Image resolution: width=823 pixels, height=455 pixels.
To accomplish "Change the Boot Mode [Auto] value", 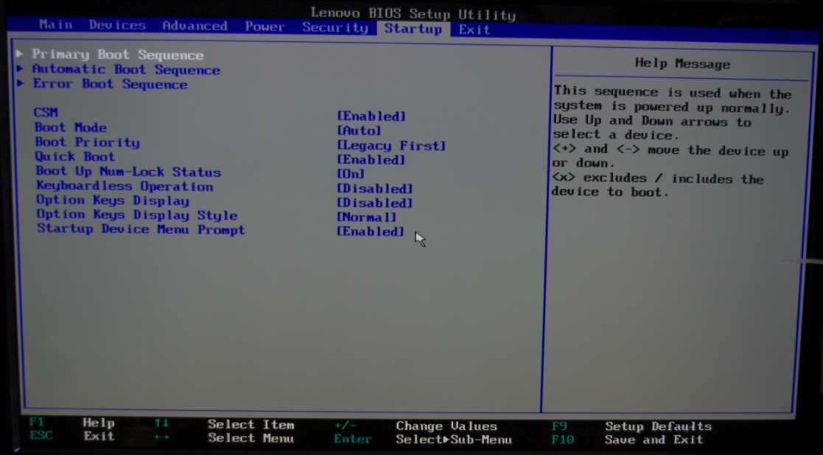I will tap(359, 130).
